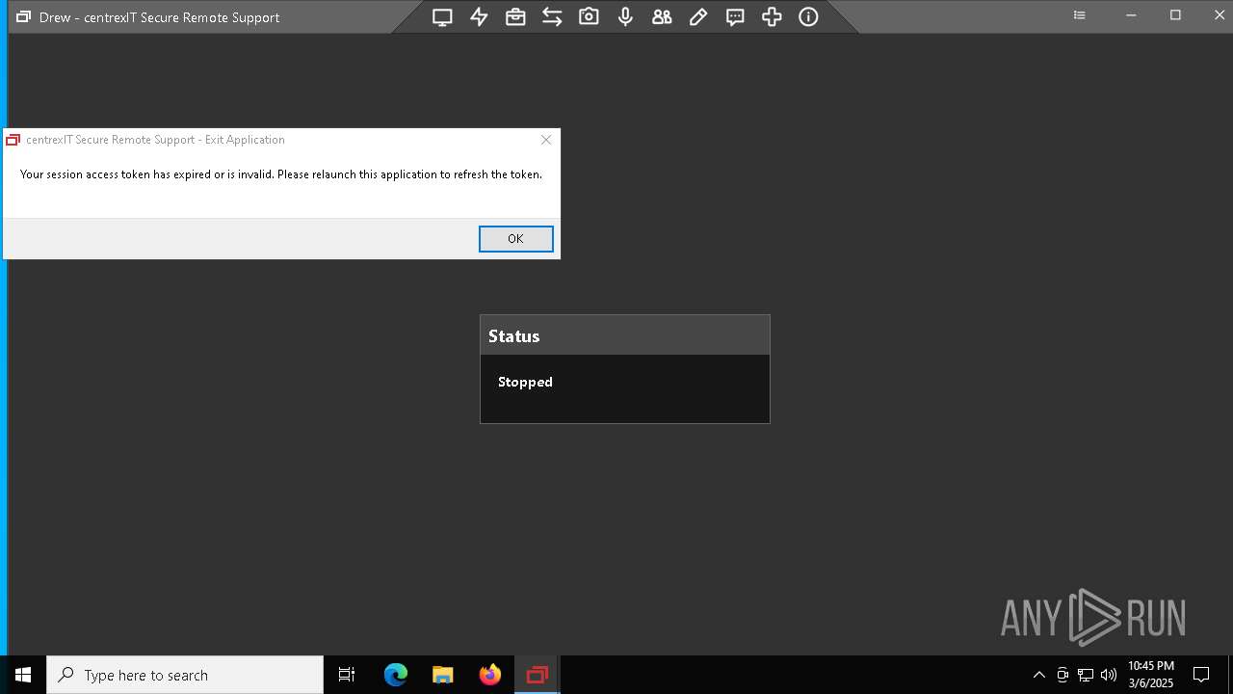
Task: Open the participants people icon
Action: coord(662,16)
